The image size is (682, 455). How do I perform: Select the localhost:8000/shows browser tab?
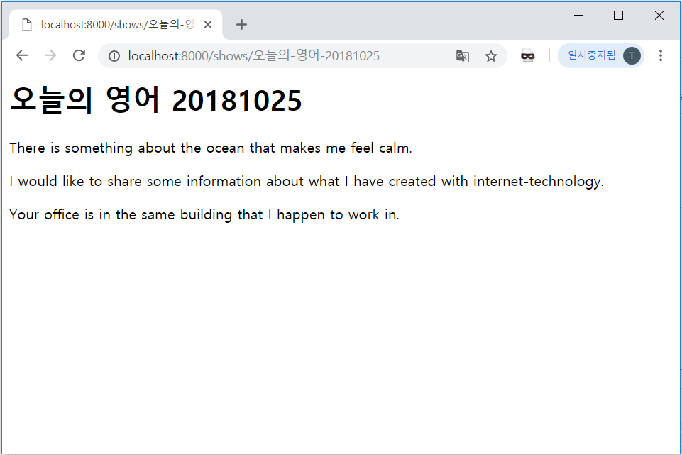(x=114, y=25)
